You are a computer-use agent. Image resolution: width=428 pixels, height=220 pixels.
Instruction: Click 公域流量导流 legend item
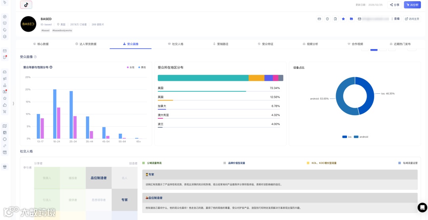152,163
